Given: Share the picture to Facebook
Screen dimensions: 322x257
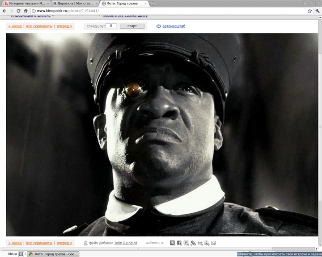Looking at the screenshot, I should [179, 243].
